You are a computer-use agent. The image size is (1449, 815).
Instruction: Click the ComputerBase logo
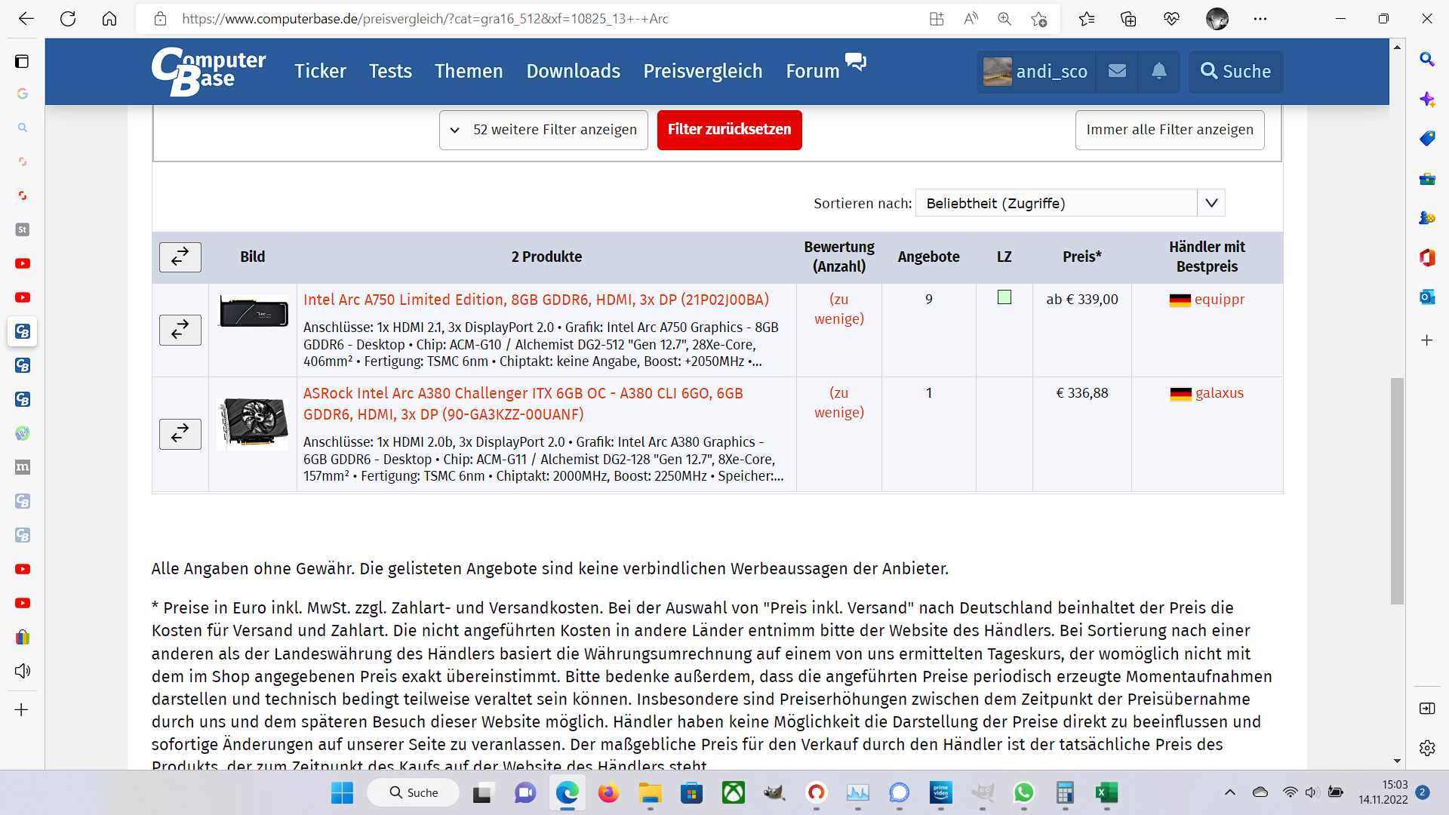208,71
